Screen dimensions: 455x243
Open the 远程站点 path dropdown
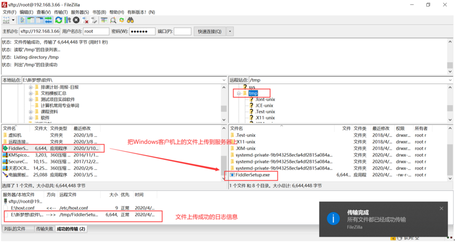coord(450,80)
